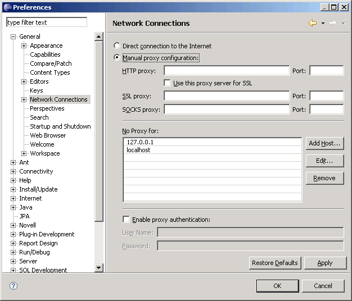Click the HTTP proxy Port field
The image size is (352, 301).
coord(326,71)
